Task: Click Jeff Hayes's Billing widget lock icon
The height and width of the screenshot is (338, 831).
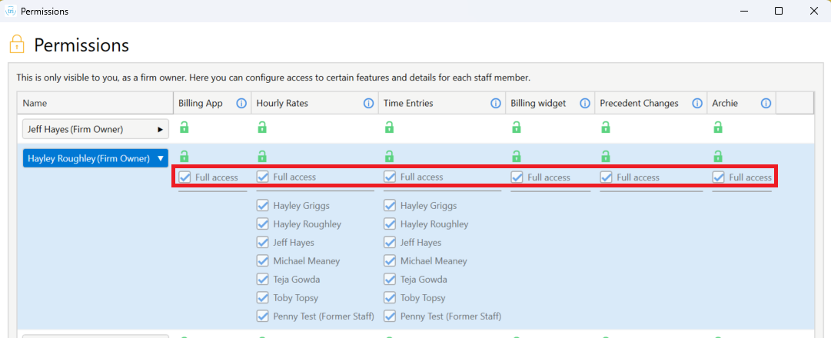Action: [516, 128]
